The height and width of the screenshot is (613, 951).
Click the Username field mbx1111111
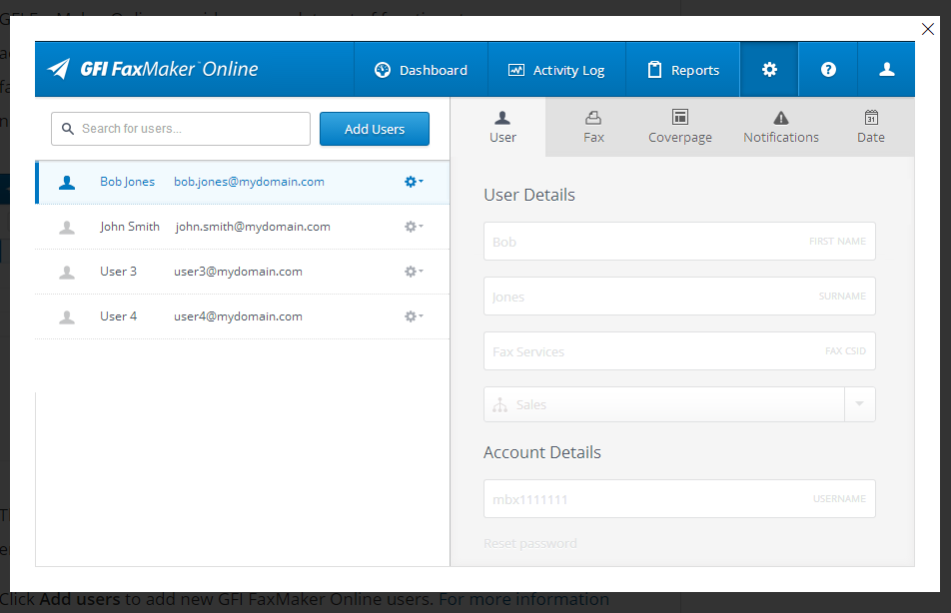(679, 499)
